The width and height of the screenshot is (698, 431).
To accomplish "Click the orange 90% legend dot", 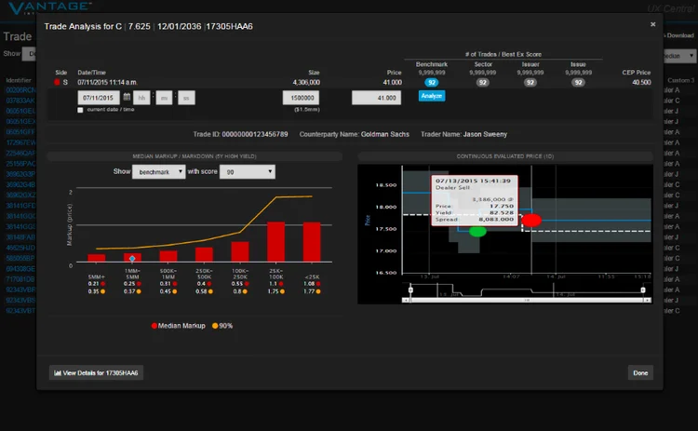I will [215, 326].
